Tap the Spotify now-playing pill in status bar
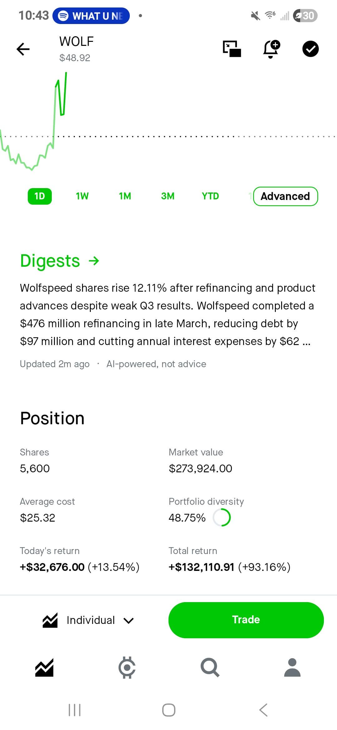 pyautogui.click(x=91, y=16)
